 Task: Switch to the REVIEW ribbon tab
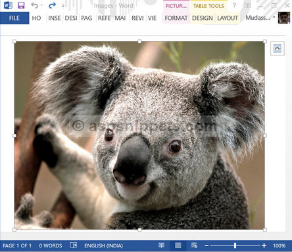click(137, 18)
